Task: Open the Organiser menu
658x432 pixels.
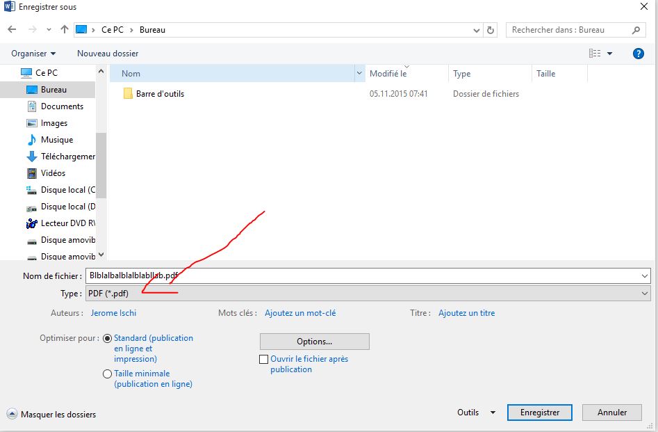Action: tap(33, 54)
